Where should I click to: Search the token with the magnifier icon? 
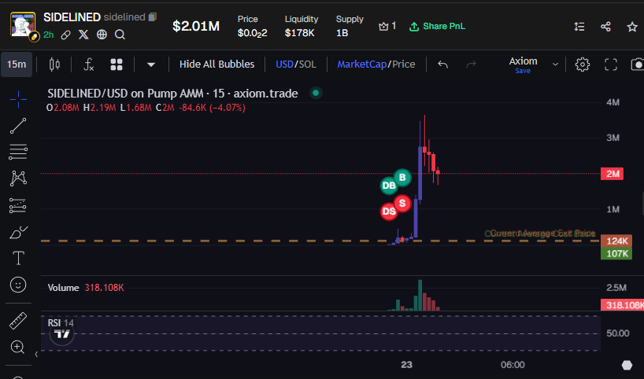(x=120, y=35)
